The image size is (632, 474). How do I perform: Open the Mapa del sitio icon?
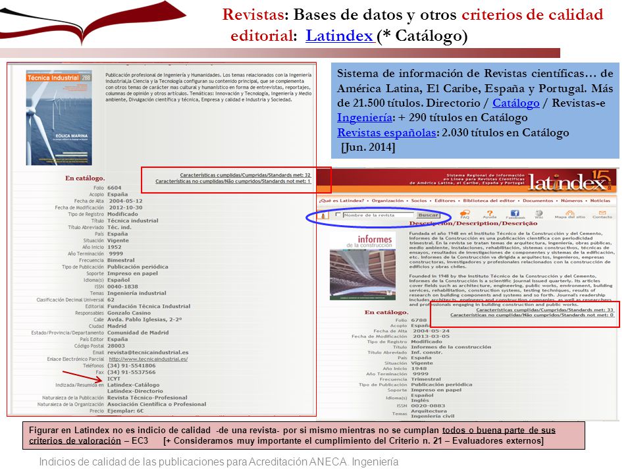569,213
